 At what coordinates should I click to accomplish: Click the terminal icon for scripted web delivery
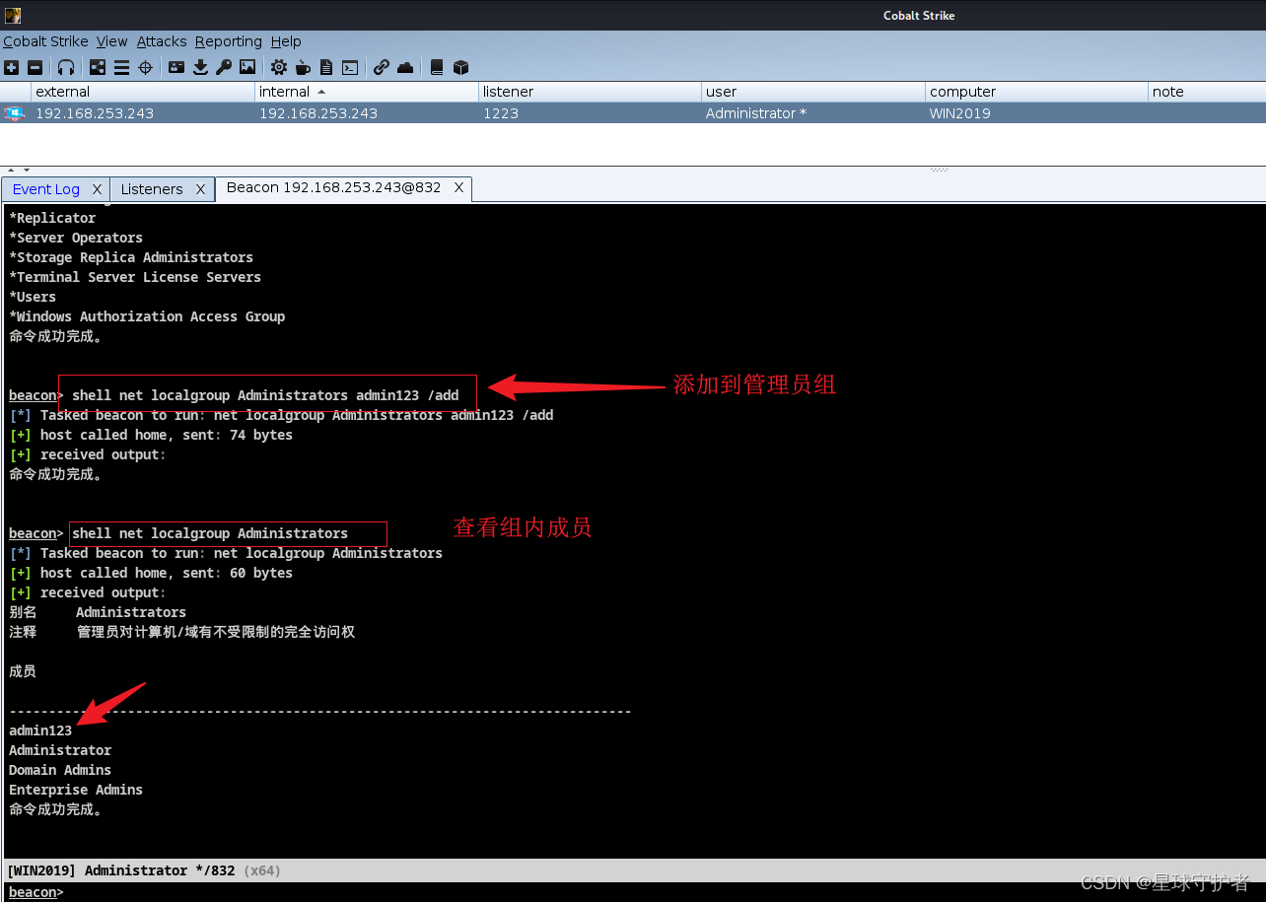[350, 67]
